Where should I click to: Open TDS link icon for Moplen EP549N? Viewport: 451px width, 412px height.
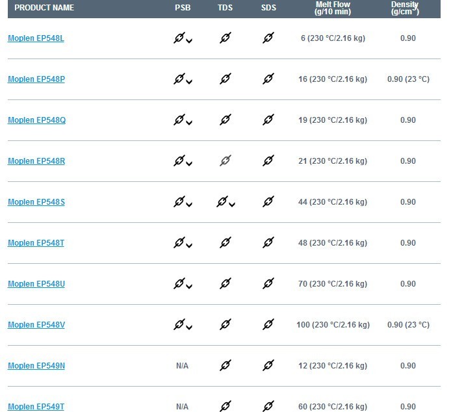pos(225,365)
